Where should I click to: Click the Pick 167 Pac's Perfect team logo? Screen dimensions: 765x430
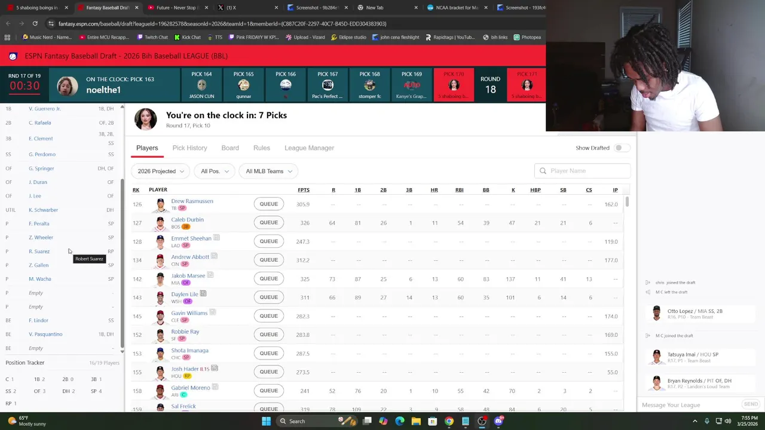click(328, 85)
